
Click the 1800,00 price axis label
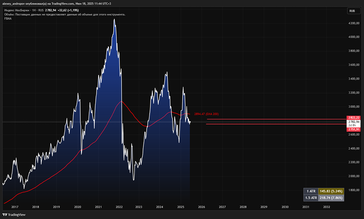coord(354,190)
